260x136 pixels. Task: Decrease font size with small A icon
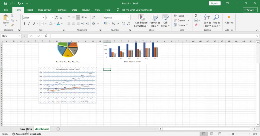tap(61, 18)
